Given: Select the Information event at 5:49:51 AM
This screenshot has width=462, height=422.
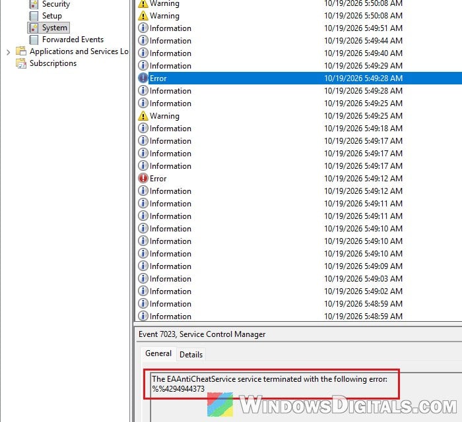Looking at the screenshot, I should pos(300,28).
